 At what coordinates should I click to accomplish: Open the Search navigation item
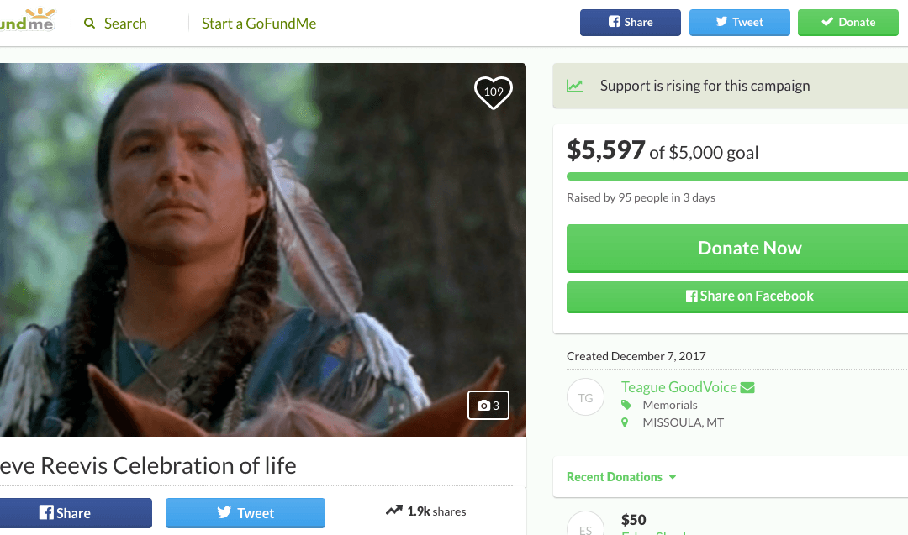click(x=125, y=24)
